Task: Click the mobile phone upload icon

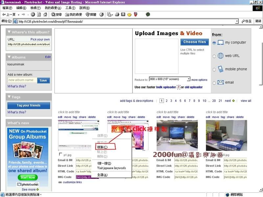Action: pyautogui.click(x=220, y=69)
